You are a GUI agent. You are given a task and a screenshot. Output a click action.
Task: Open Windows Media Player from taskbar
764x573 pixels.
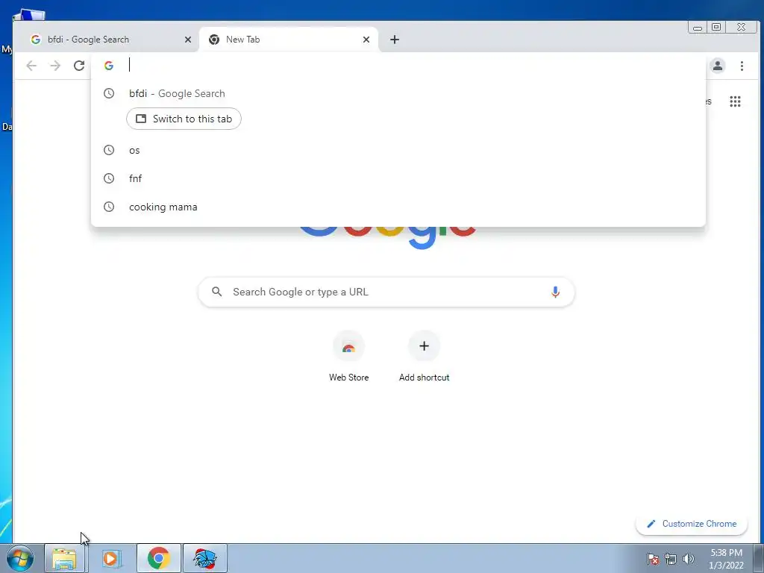111,558
